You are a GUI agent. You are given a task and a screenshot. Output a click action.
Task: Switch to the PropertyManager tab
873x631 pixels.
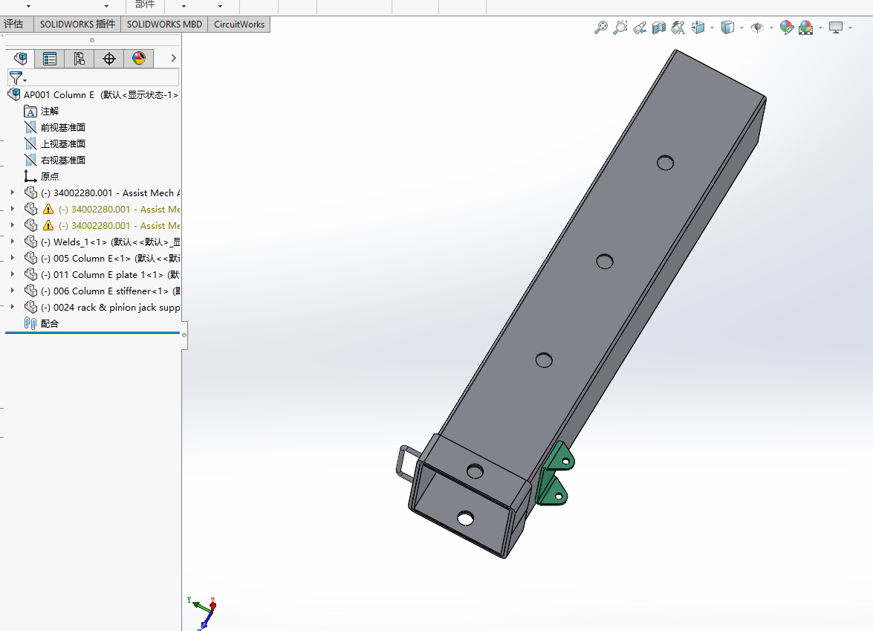(50, 59)
